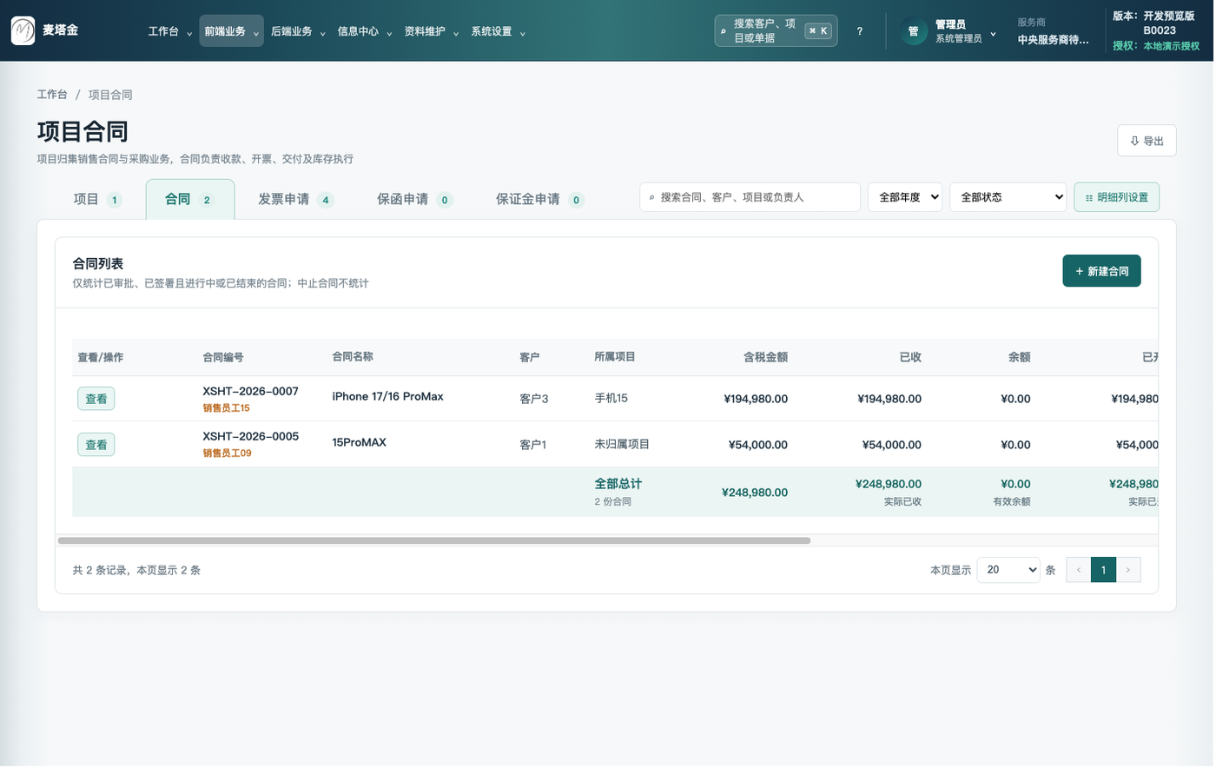Click the 所属项目 column header
This screenshot has height=768, width=1216.
pyautogui.click(x=616, y=358)
